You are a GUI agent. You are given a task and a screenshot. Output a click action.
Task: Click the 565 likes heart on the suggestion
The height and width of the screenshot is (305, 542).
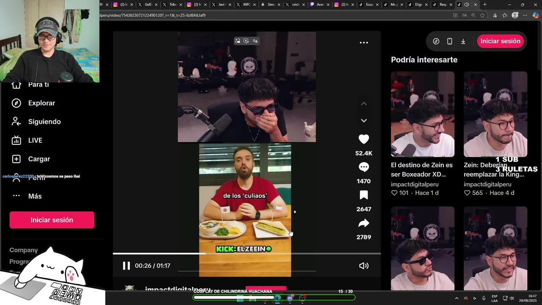click(x=467, y=193)
